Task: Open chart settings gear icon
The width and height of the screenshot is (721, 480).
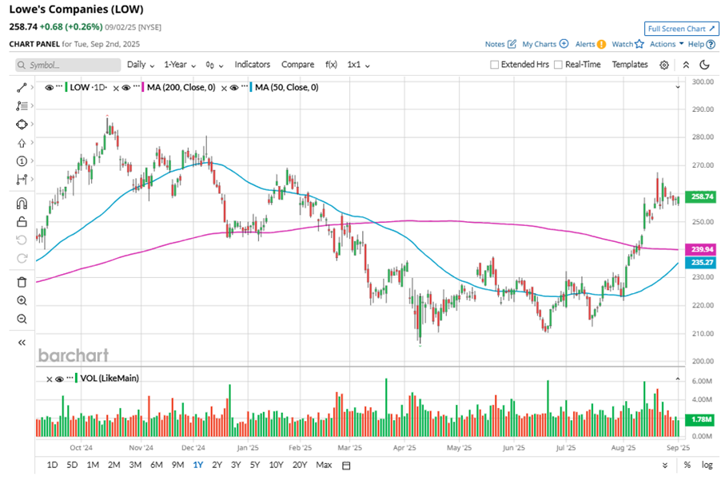Action: tap(664, 65)
